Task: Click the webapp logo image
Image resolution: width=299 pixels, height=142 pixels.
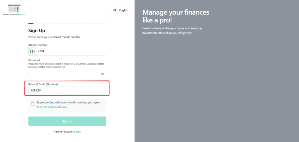Action: pyautogui.click(x=14, y=8)
